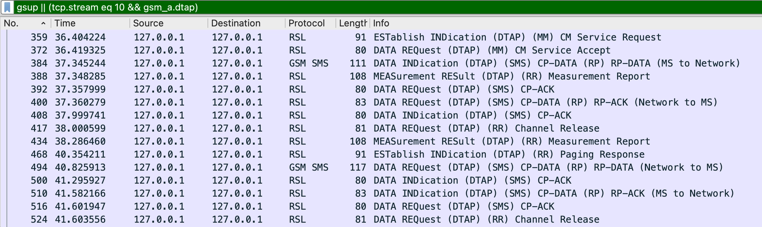The image size is (762, 227).
Task: Select packet 384 RP-DATA MS to Network
Action: pyautogui.click(x=557, y=63)
